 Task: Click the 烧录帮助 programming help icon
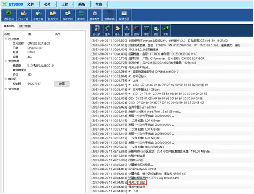[109, 15]
